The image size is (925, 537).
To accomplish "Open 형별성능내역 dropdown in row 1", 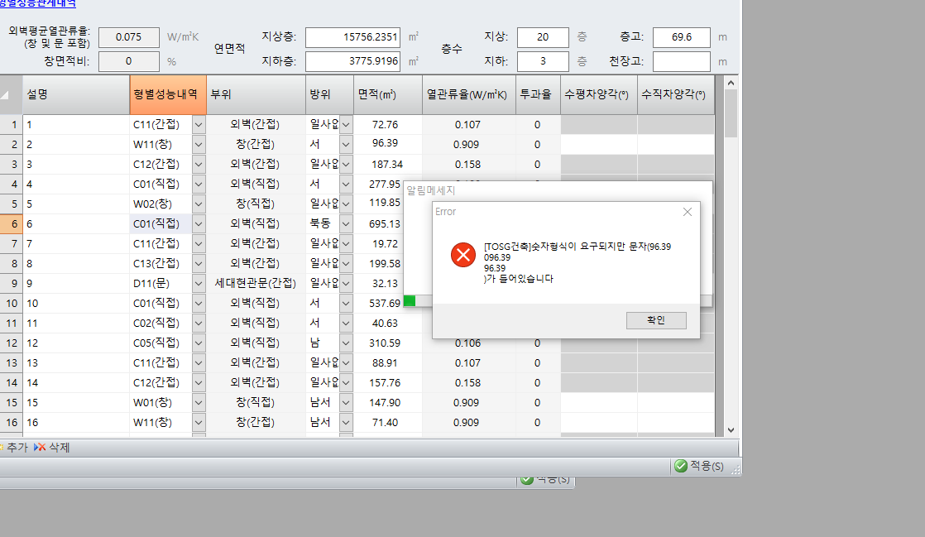I will (x=199, y=125).
